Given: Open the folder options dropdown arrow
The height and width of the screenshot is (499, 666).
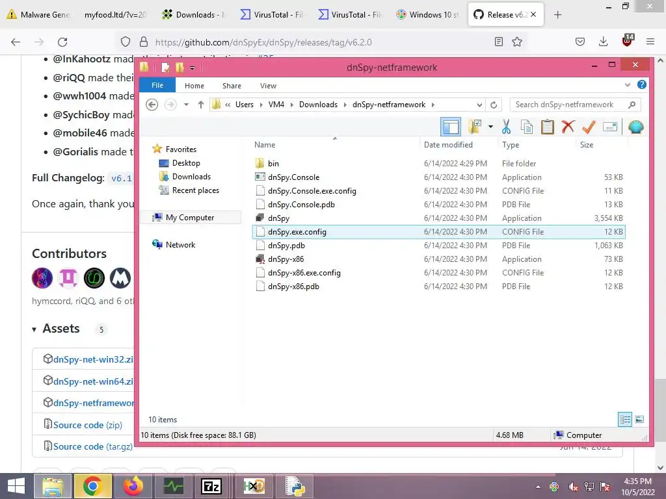Looking at the screenshot, I should coord(490,127).
